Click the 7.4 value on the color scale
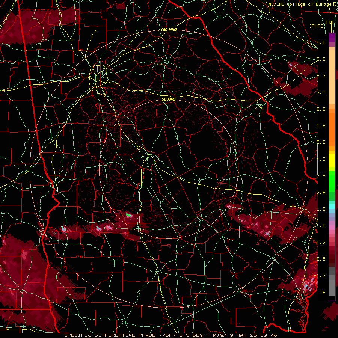This screenshot has width=338, height=338. (x=321, y=92)
